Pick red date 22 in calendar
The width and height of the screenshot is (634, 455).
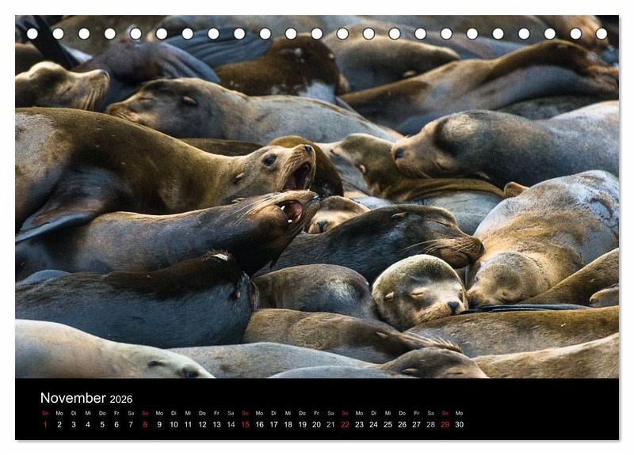tap(345, 425)
